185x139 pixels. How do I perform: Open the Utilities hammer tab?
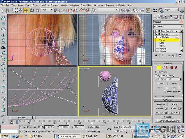point(181,17)
